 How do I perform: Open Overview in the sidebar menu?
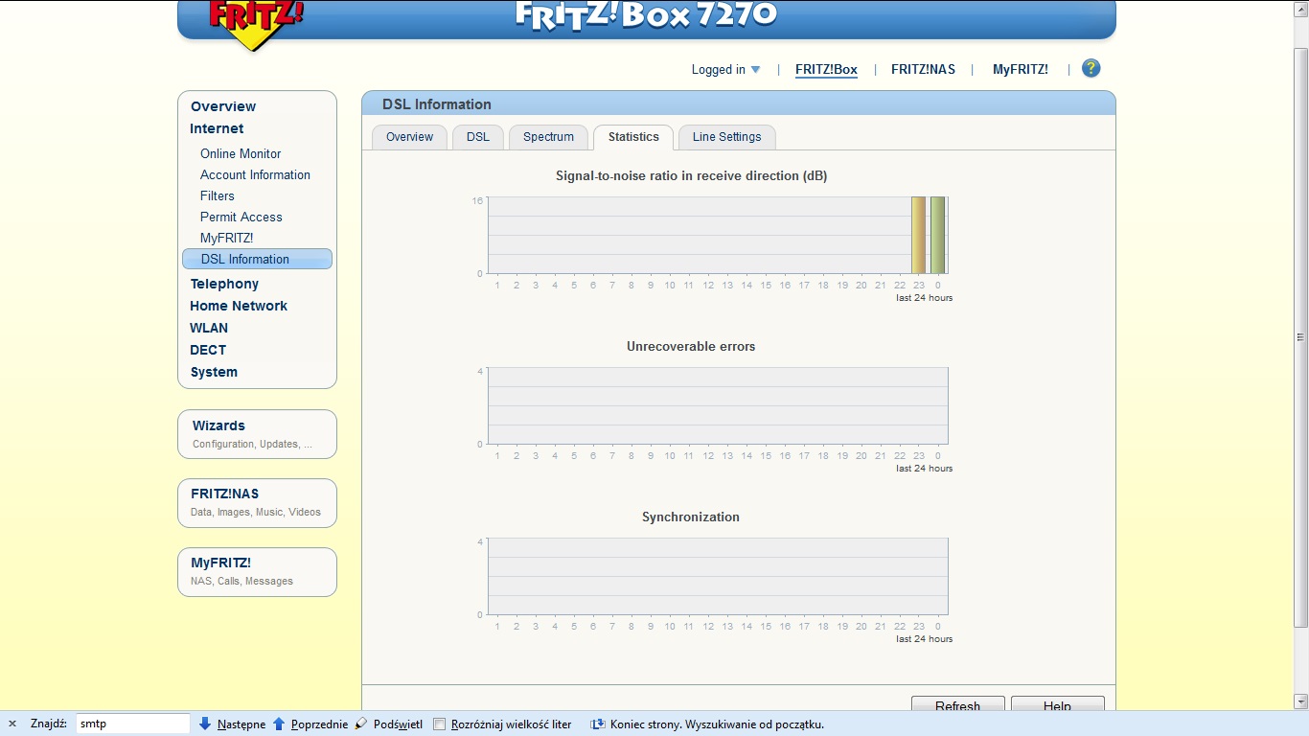[x=223, y=106]
